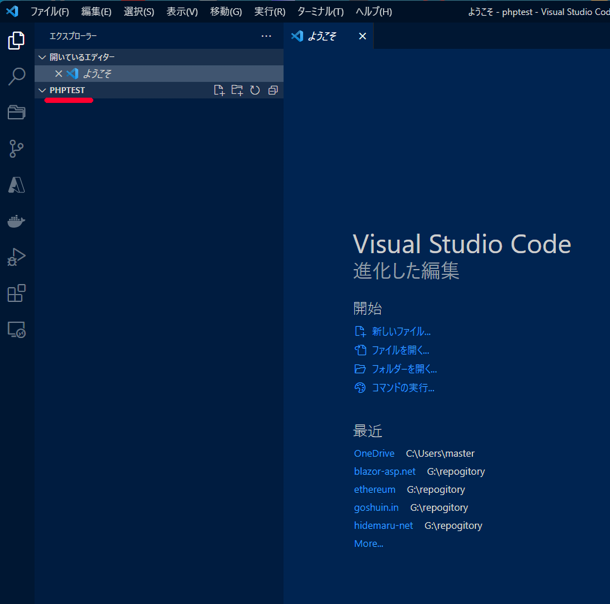Select ようこそ in open editors list
The width and height of the screenshot is (610, 604).
97,74
